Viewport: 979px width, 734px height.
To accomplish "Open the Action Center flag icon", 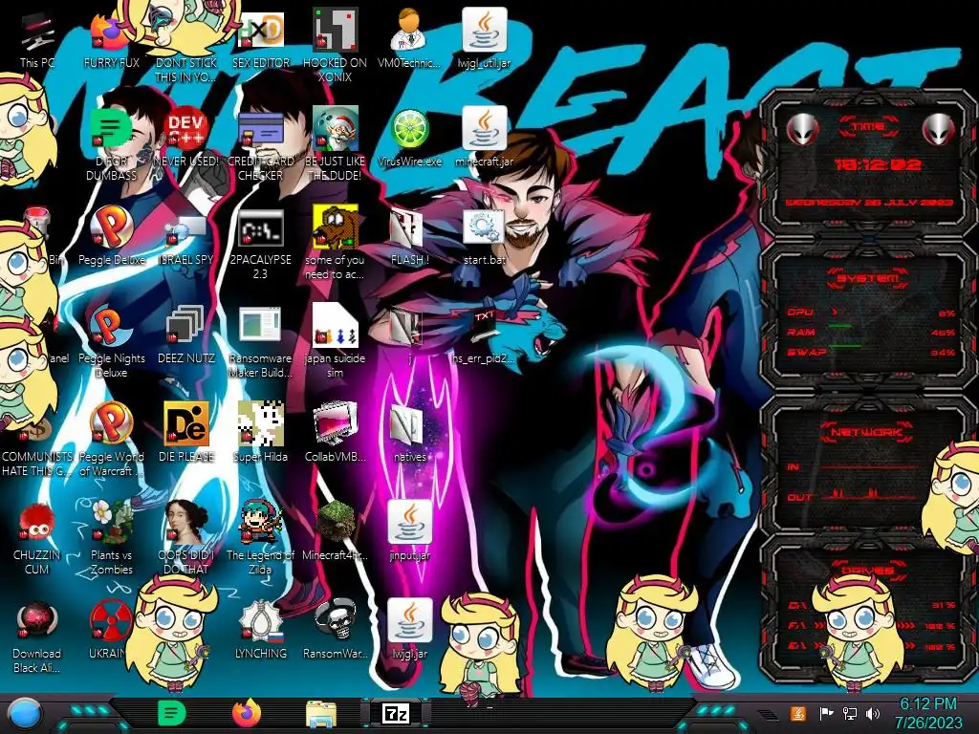I will pyautogui.click(x=826, y=713).
